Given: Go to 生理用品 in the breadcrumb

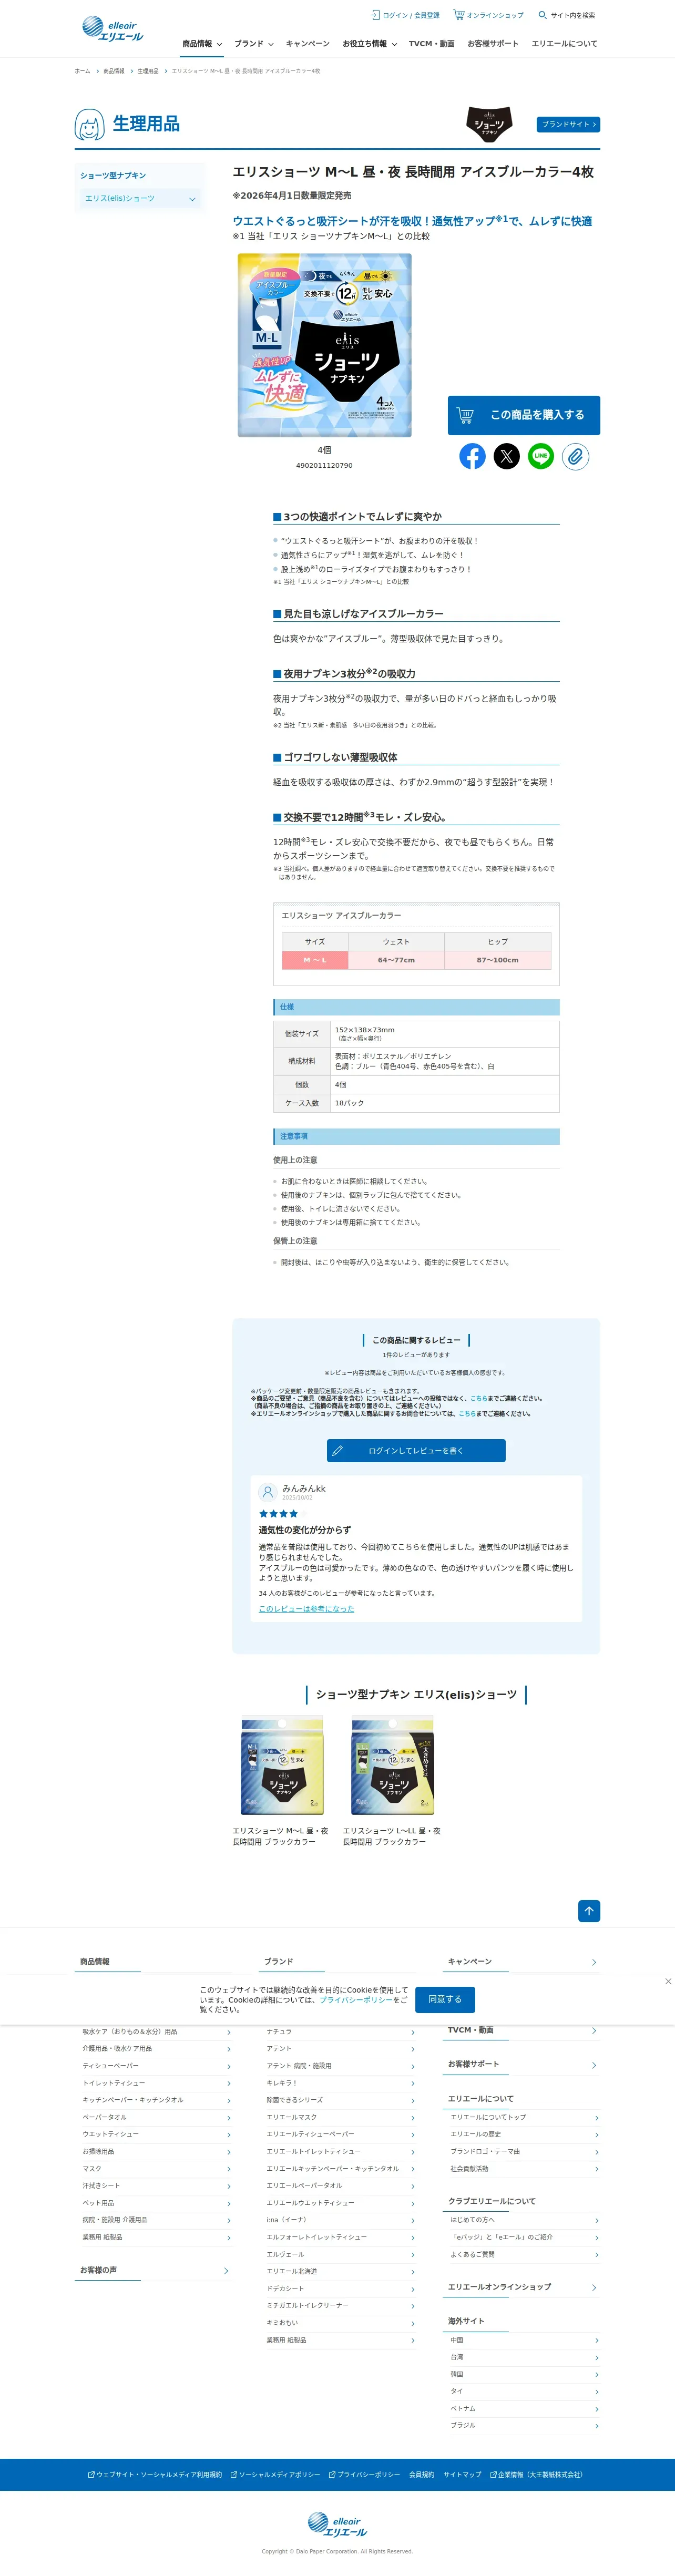Looking at the screenshot, I should (x=148, y=71).
